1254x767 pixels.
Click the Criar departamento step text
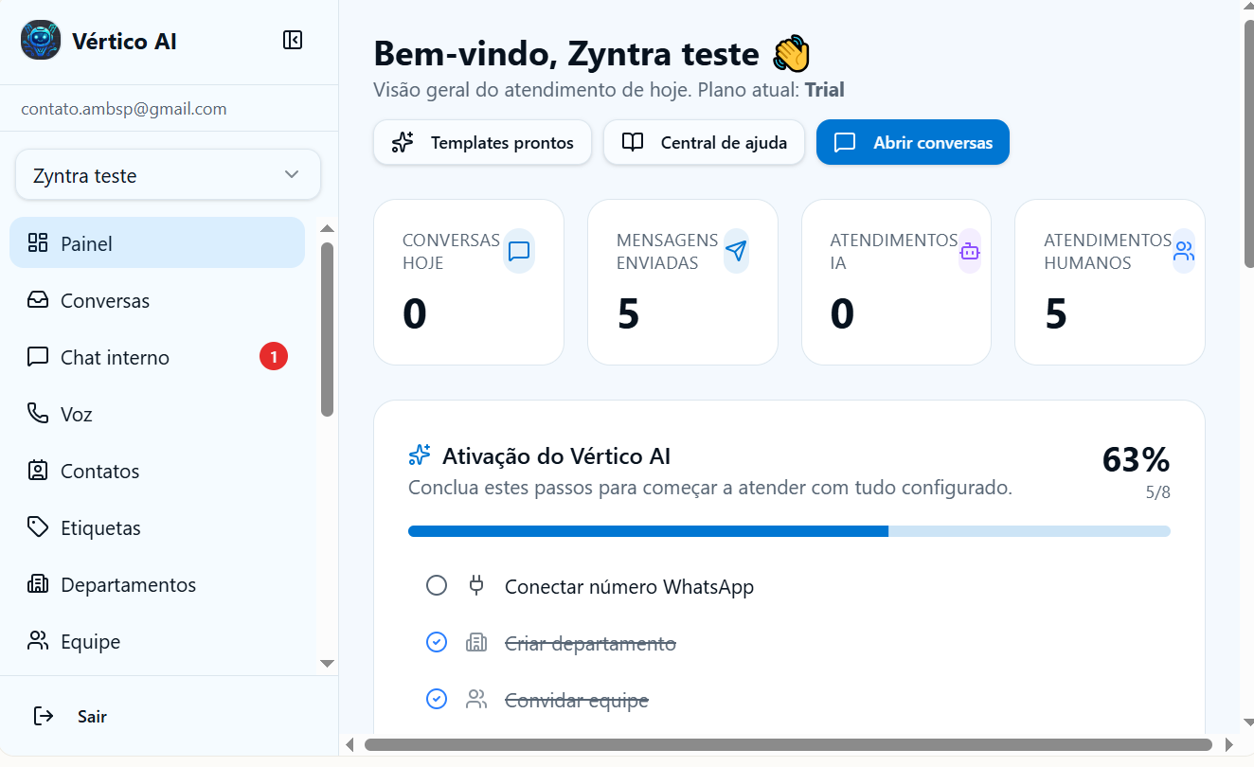[x=590, y=644]
